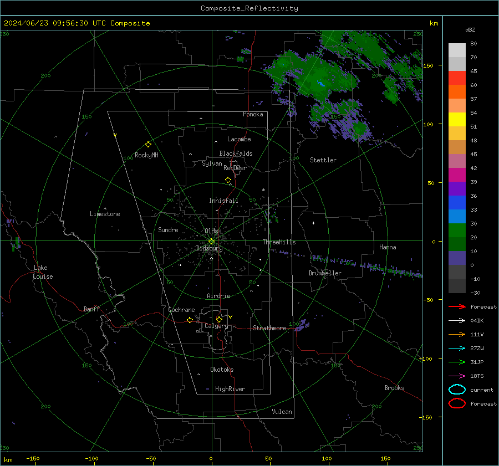
Task: Click the Strathmore city label
Action: pos(269,328)
